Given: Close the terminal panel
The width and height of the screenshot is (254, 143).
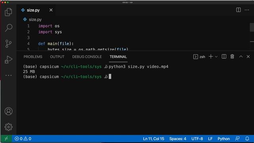Looking at the screenshot, I should pos(248,56).
